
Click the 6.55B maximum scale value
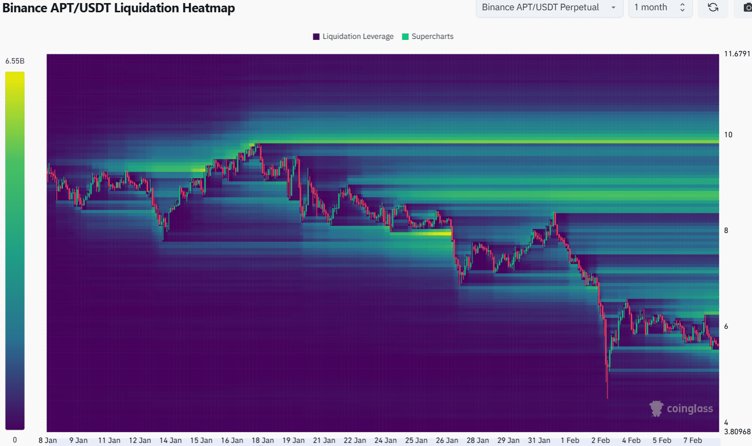(x=15, y=61)
